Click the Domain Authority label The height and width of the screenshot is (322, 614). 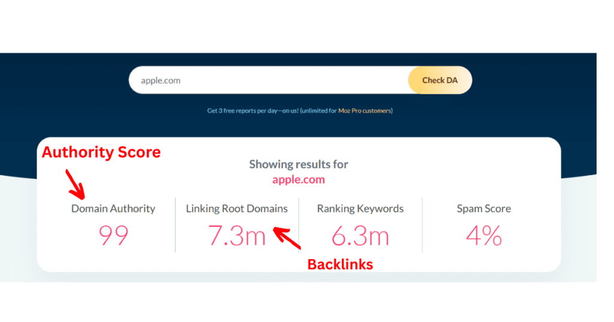(113, 209)
